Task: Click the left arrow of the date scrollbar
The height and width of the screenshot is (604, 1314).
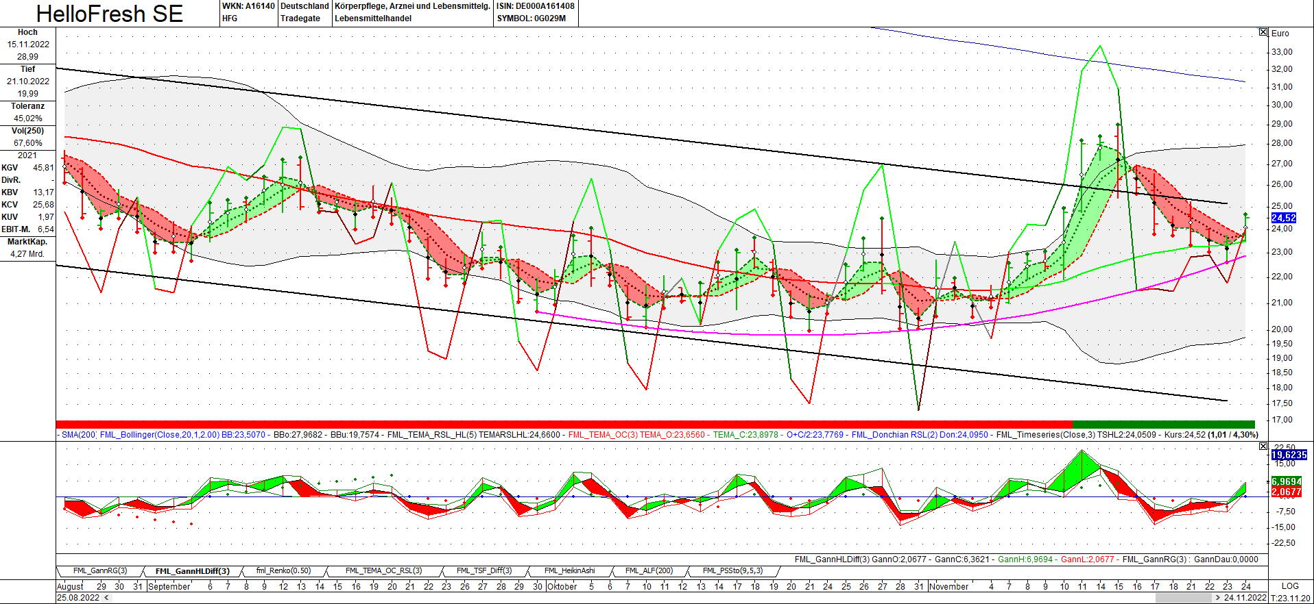Action: click(x=106, y=598)
